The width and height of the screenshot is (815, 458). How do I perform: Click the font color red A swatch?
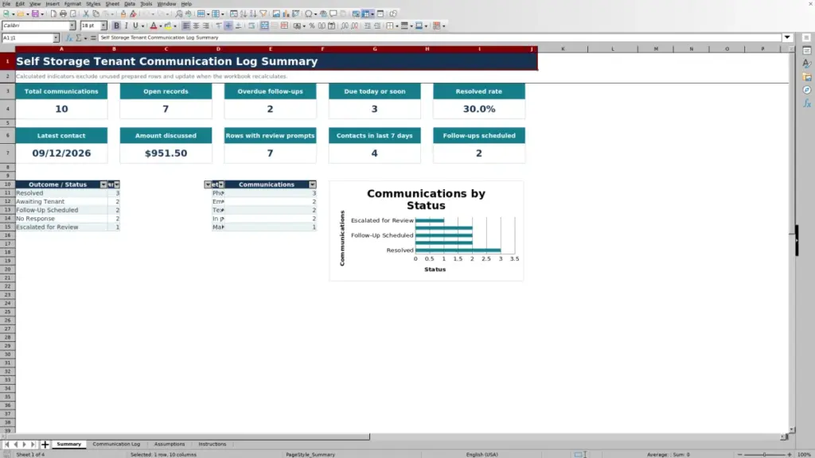[x=154, y=25]
